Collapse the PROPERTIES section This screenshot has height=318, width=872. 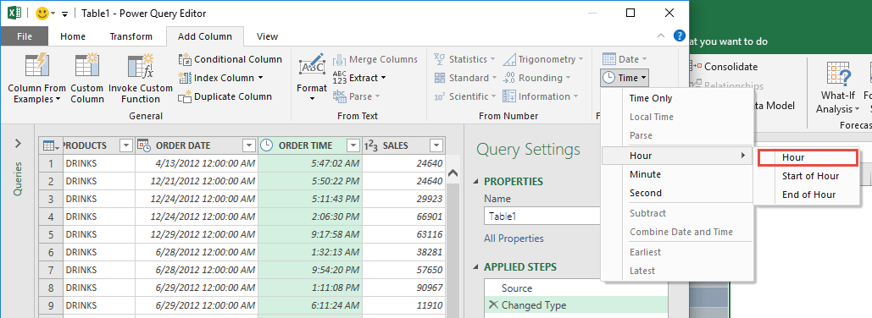tap(476, 182)
